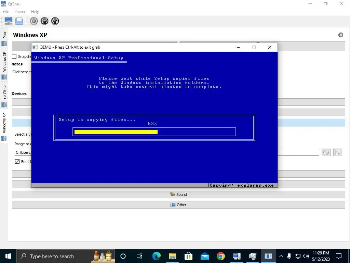Click the image file browse icon
Image resolution: width=350 pixels, height=263 pixels.
coord(337,152)
